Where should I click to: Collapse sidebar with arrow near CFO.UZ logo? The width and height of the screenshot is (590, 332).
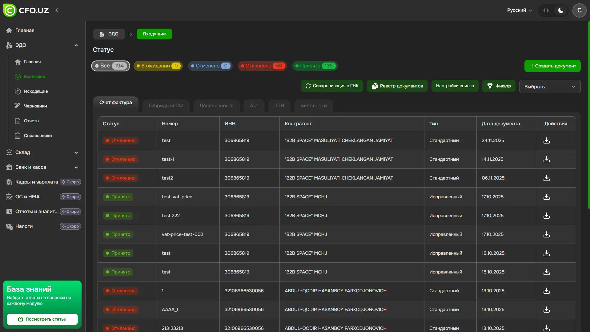(x=57, y=10)
